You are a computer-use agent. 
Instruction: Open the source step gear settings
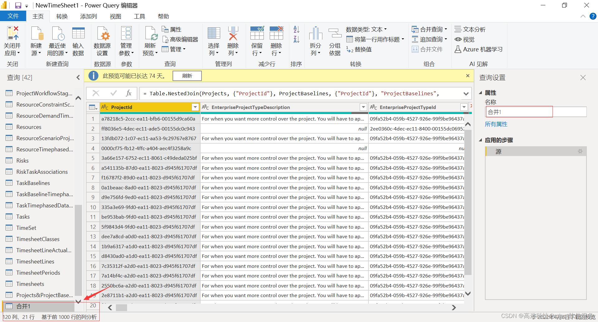580,151
